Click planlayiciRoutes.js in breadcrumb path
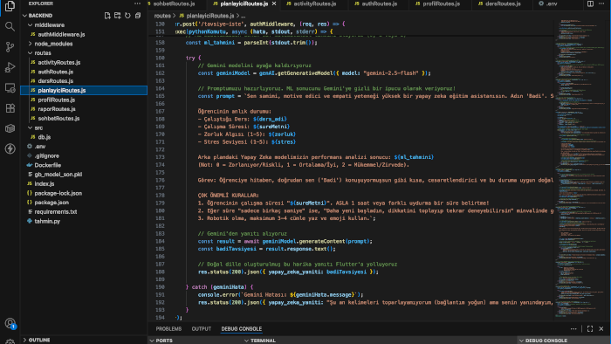 210,16
